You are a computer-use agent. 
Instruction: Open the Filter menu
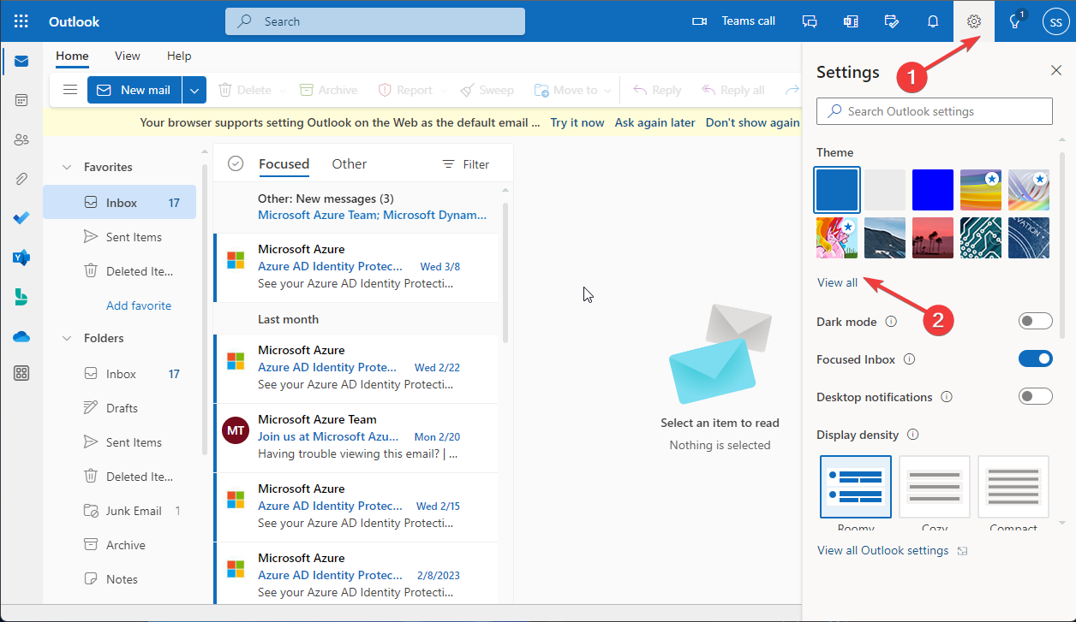click(465, 164)
